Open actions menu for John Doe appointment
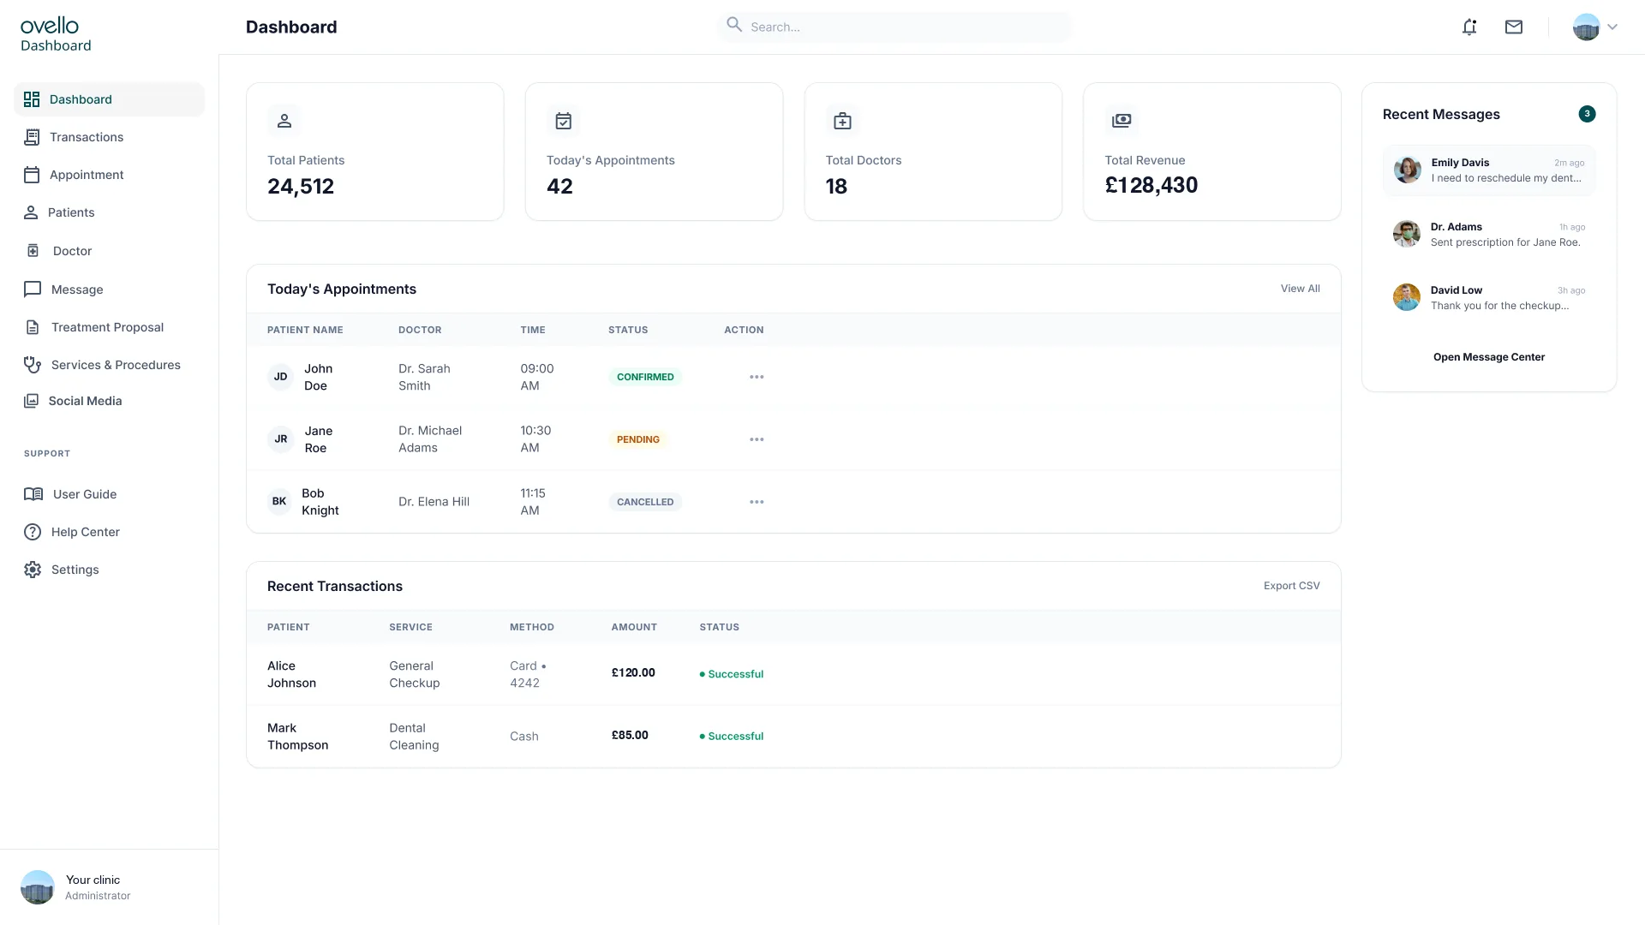Image resolution: width=1645 pixels, height=925 pixels. click(x=757, y=377)
